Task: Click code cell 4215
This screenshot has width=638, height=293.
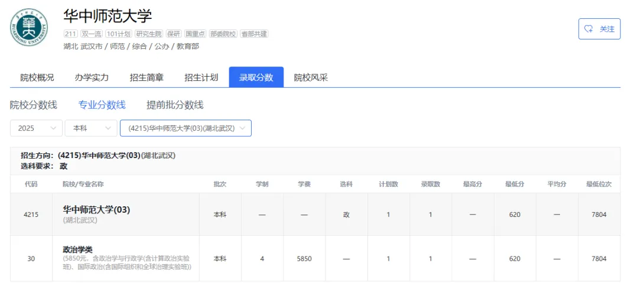Action: pyautogui.click(x=31, y=215)
